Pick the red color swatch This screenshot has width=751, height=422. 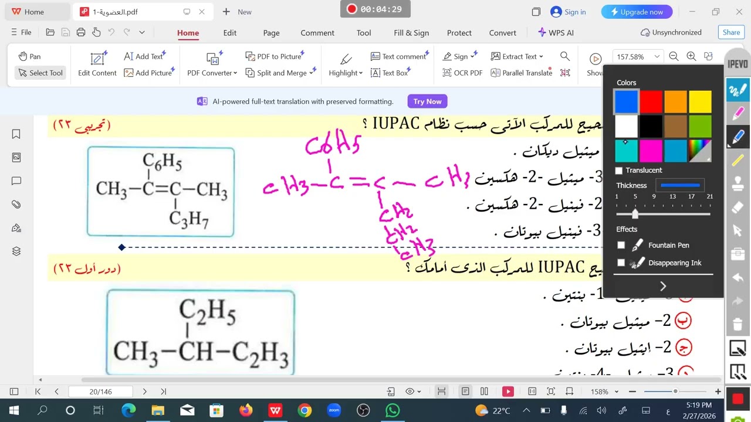point(651,101)
